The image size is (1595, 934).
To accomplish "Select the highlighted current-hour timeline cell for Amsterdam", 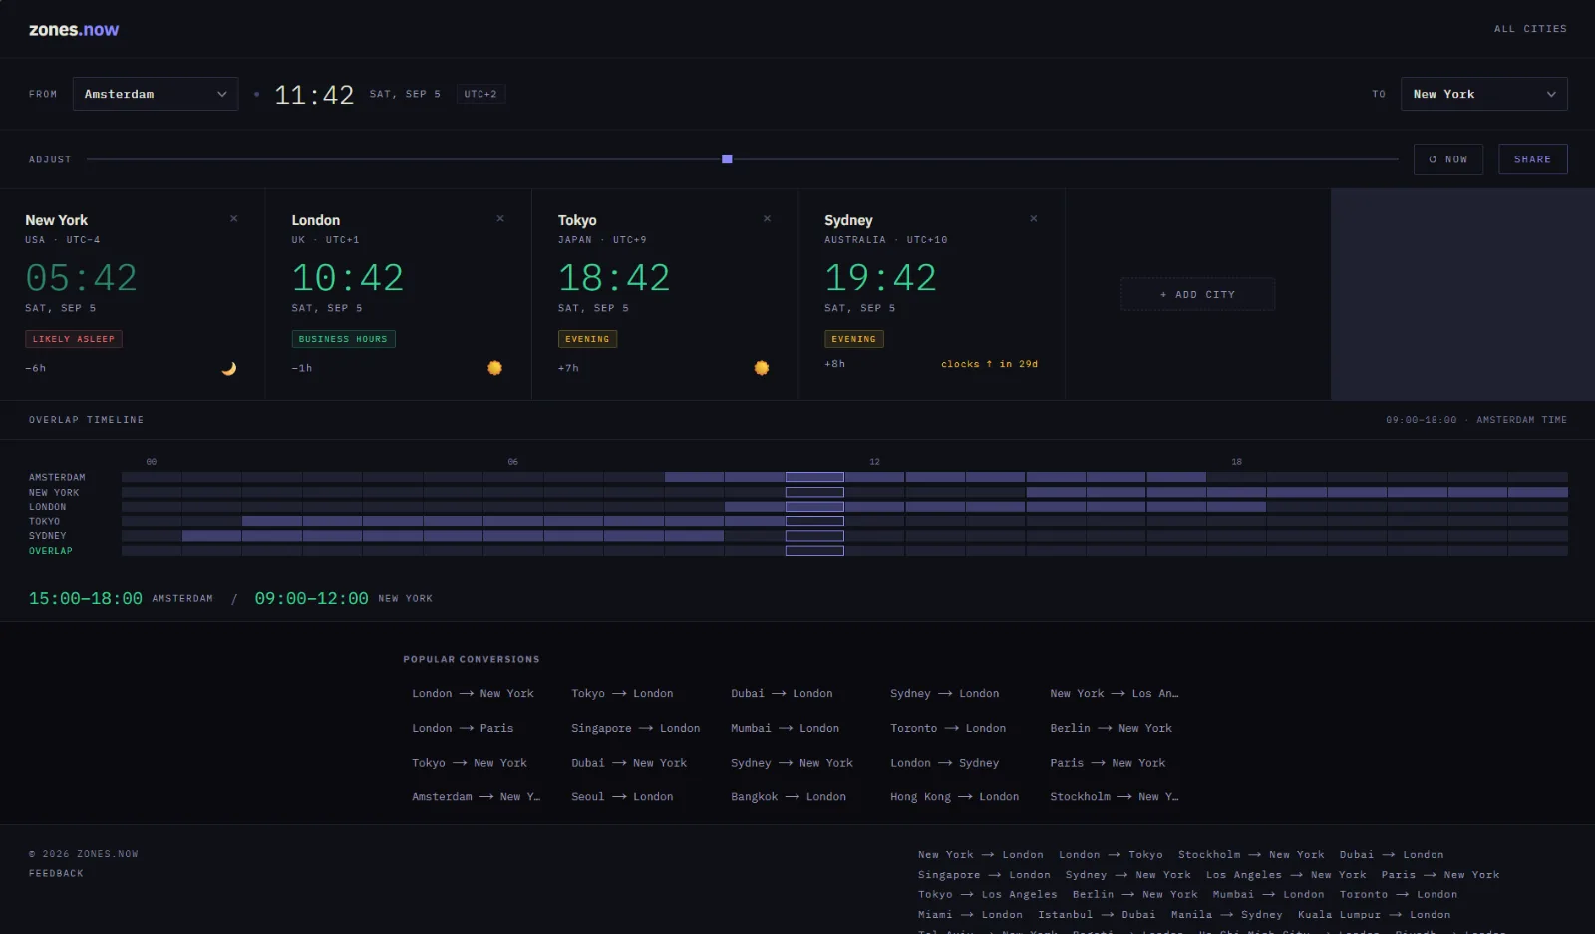I will coord(814,477).
